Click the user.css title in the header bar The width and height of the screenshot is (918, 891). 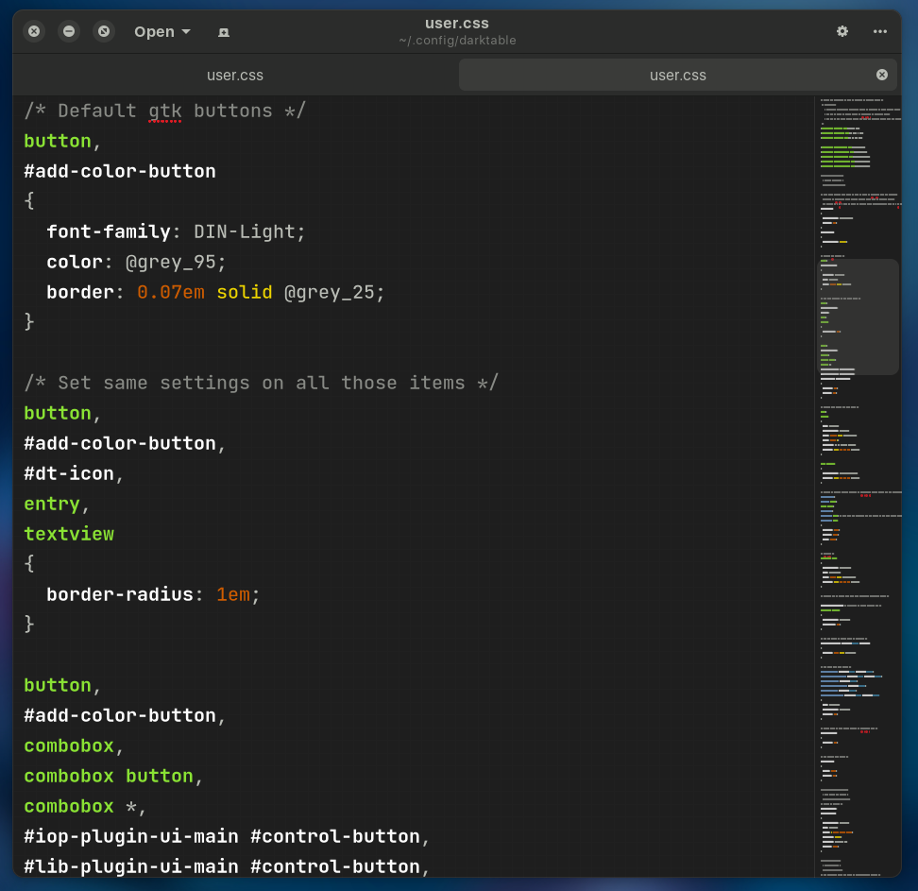click(x=457, y=24)
